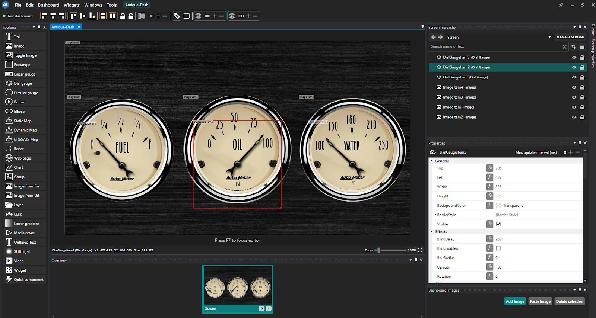Select the Dynamic Map widget
The height and width of the screenshot is (318, 596).
(x=25, y=130)
